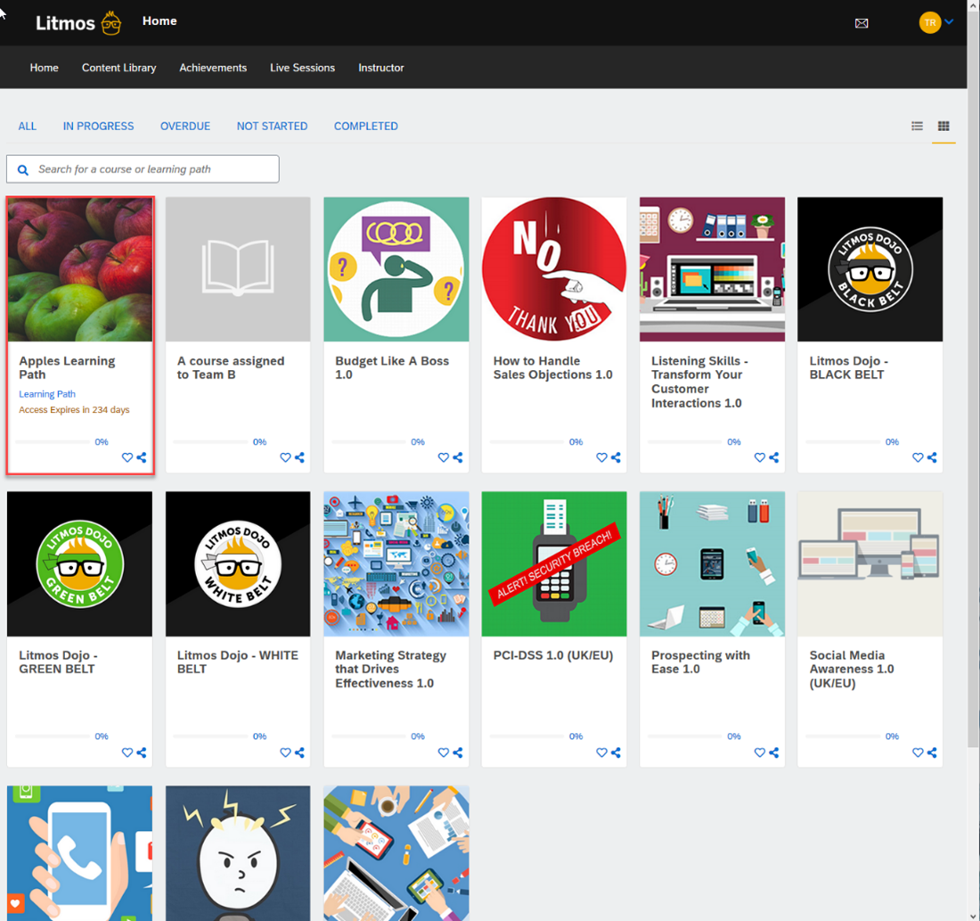980x921 pixels.
Task: Open the messages envelope icon
Action: (862, 23)
